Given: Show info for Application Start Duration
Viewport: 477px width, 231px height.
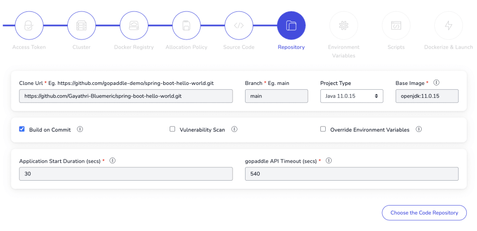Looking at the screenshot, I should (112, 161).
